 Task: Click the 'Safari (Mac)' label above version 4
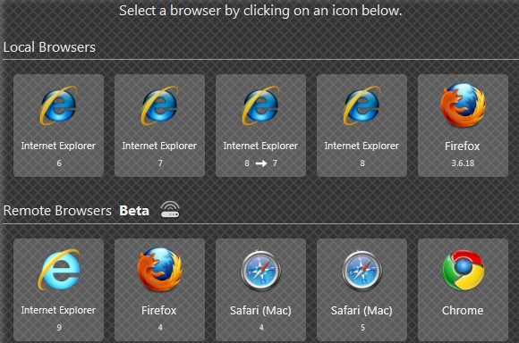tap(260, 311)
